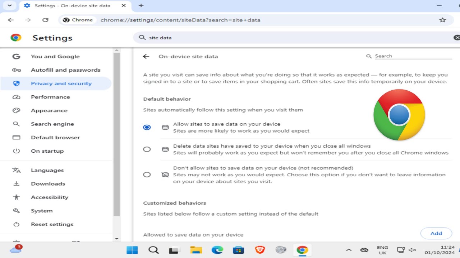Click the address bar URL

[x=180, y=20]
